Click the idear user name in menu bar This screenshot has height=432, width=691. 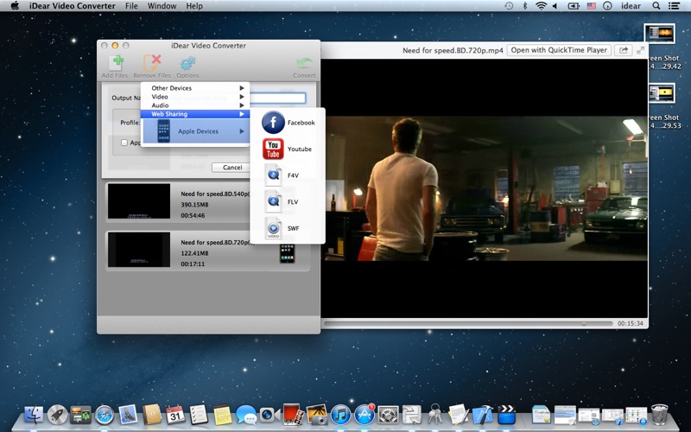pos(631,6)
